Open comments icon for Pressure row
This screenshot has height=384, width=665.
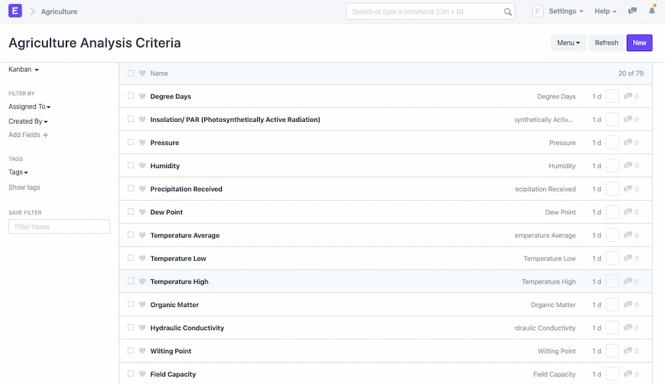[x=628, y=143]
